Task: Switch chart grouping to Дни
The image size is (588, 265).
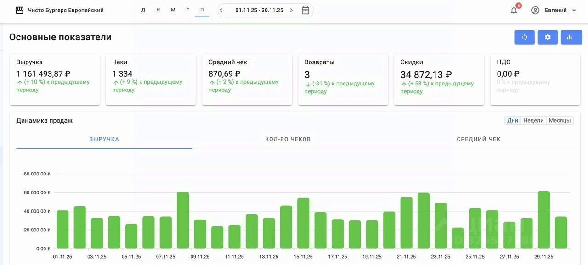Action: click(x=513, y=120)
